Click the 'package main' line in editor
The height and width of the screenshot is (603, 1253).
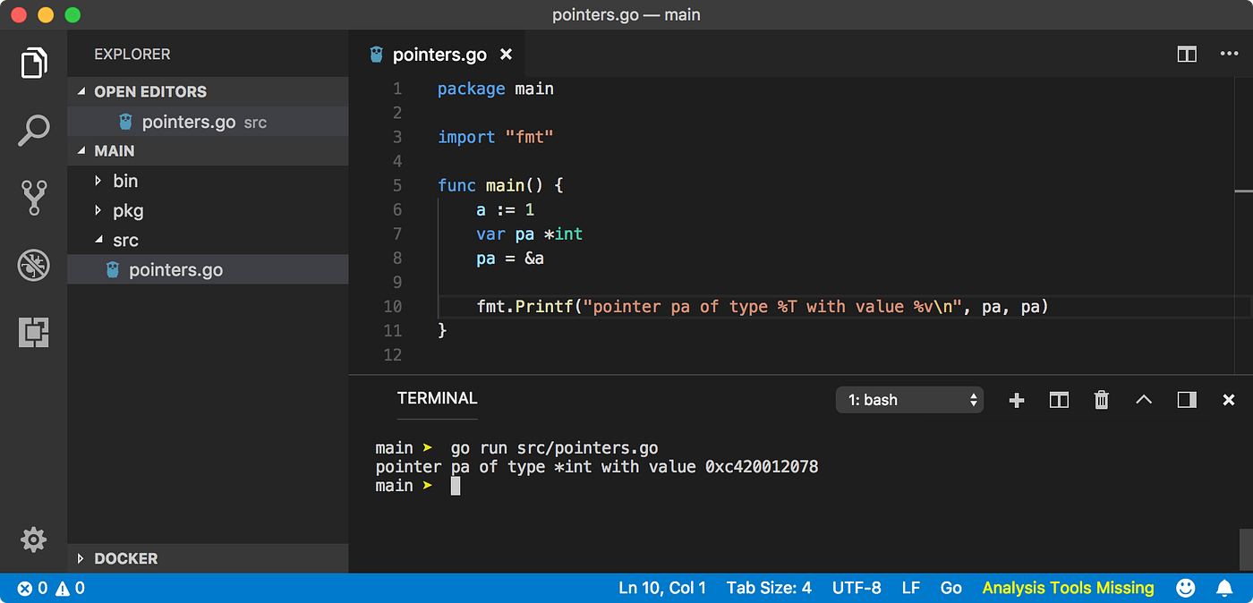[x=495, y=89]
